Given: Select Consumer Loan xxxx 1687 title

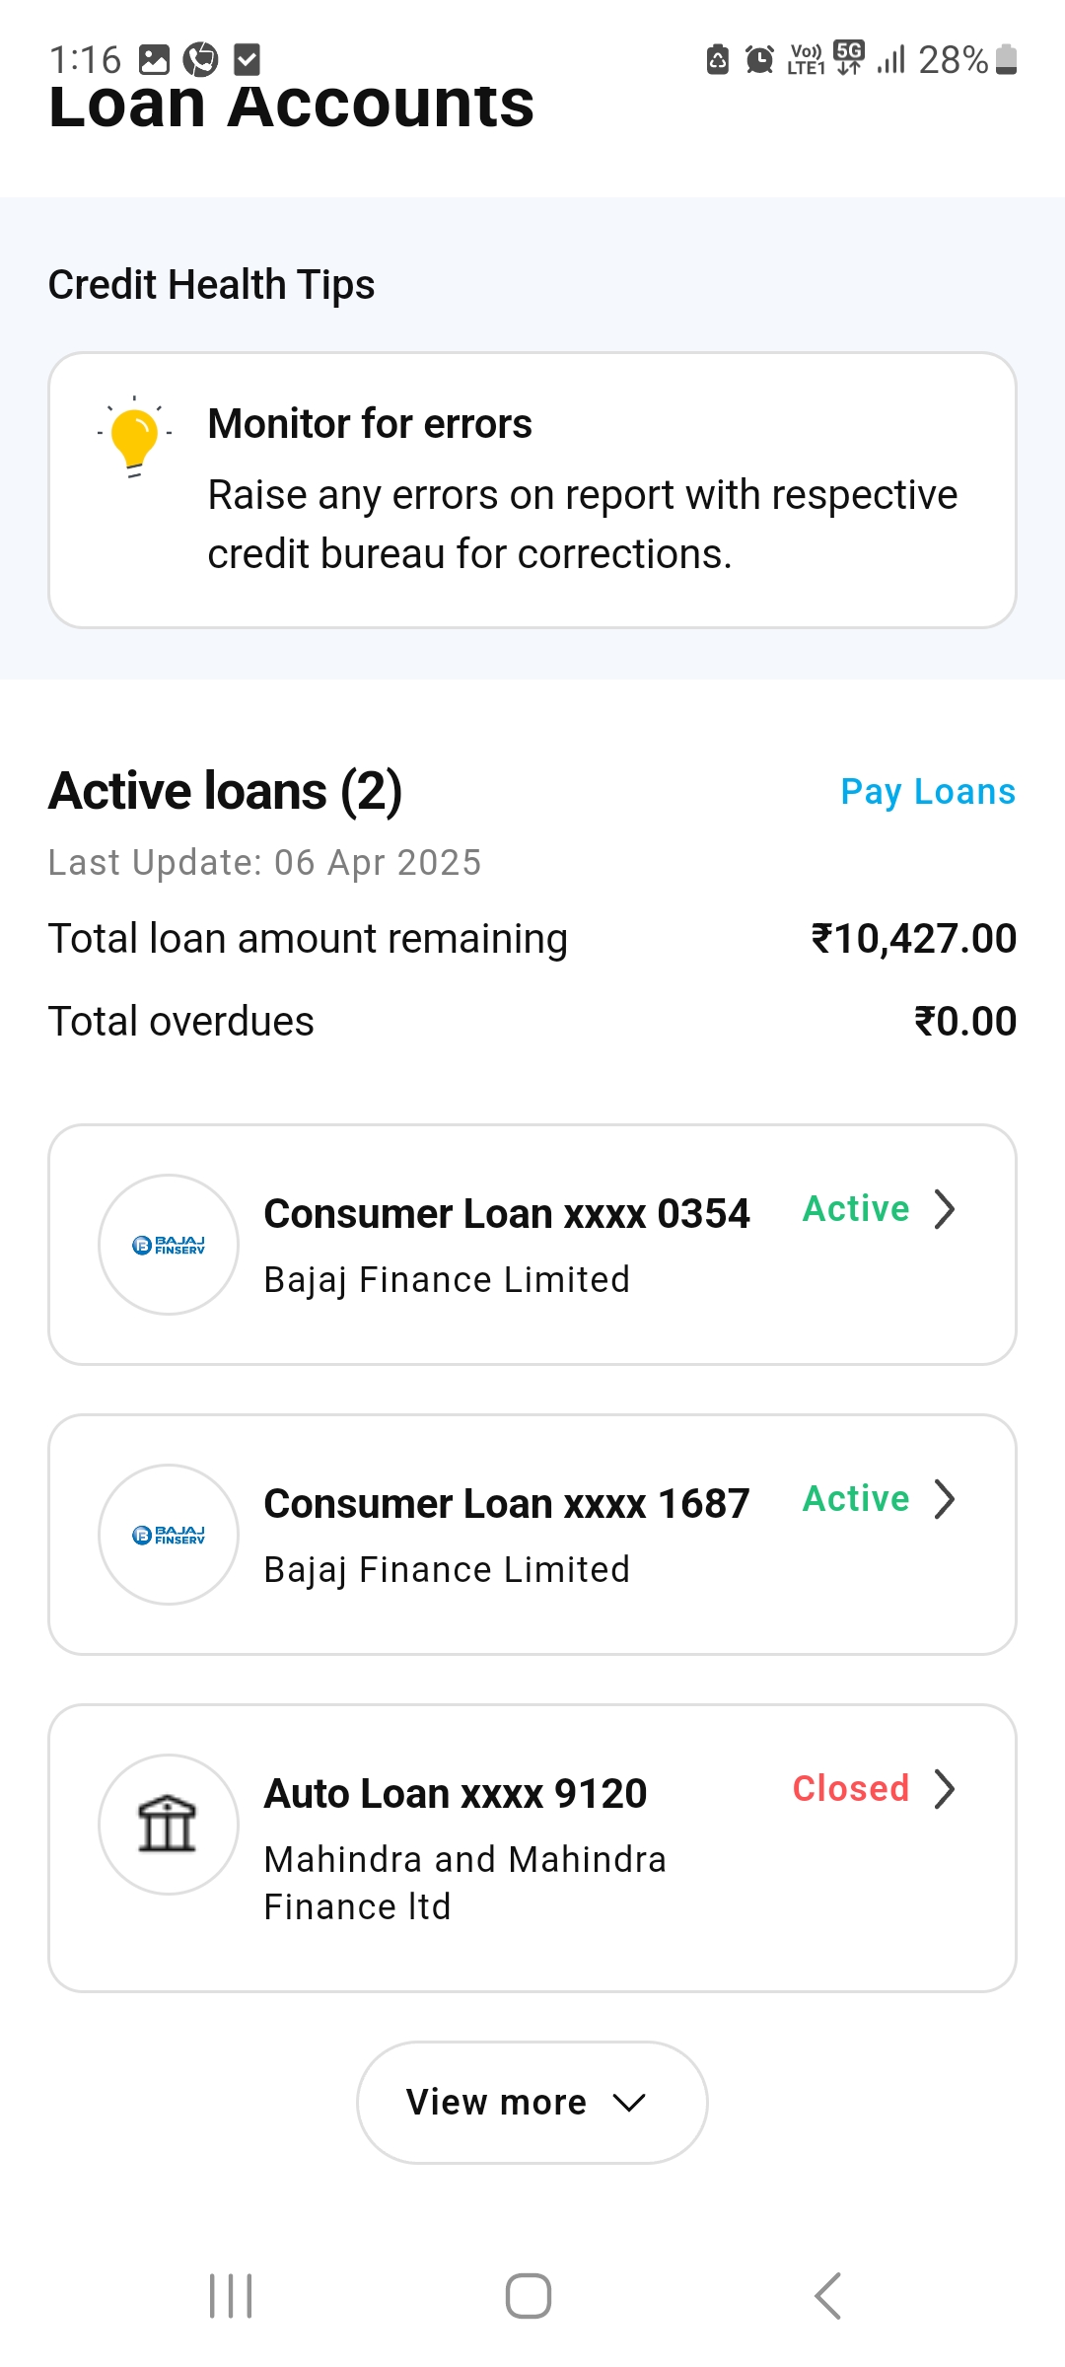Looking at the screenshot, I should (x=507, y=1503).
